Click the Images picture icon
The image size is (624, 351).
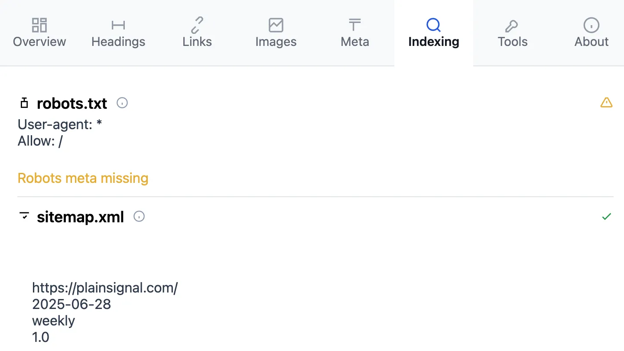[276, 25]
